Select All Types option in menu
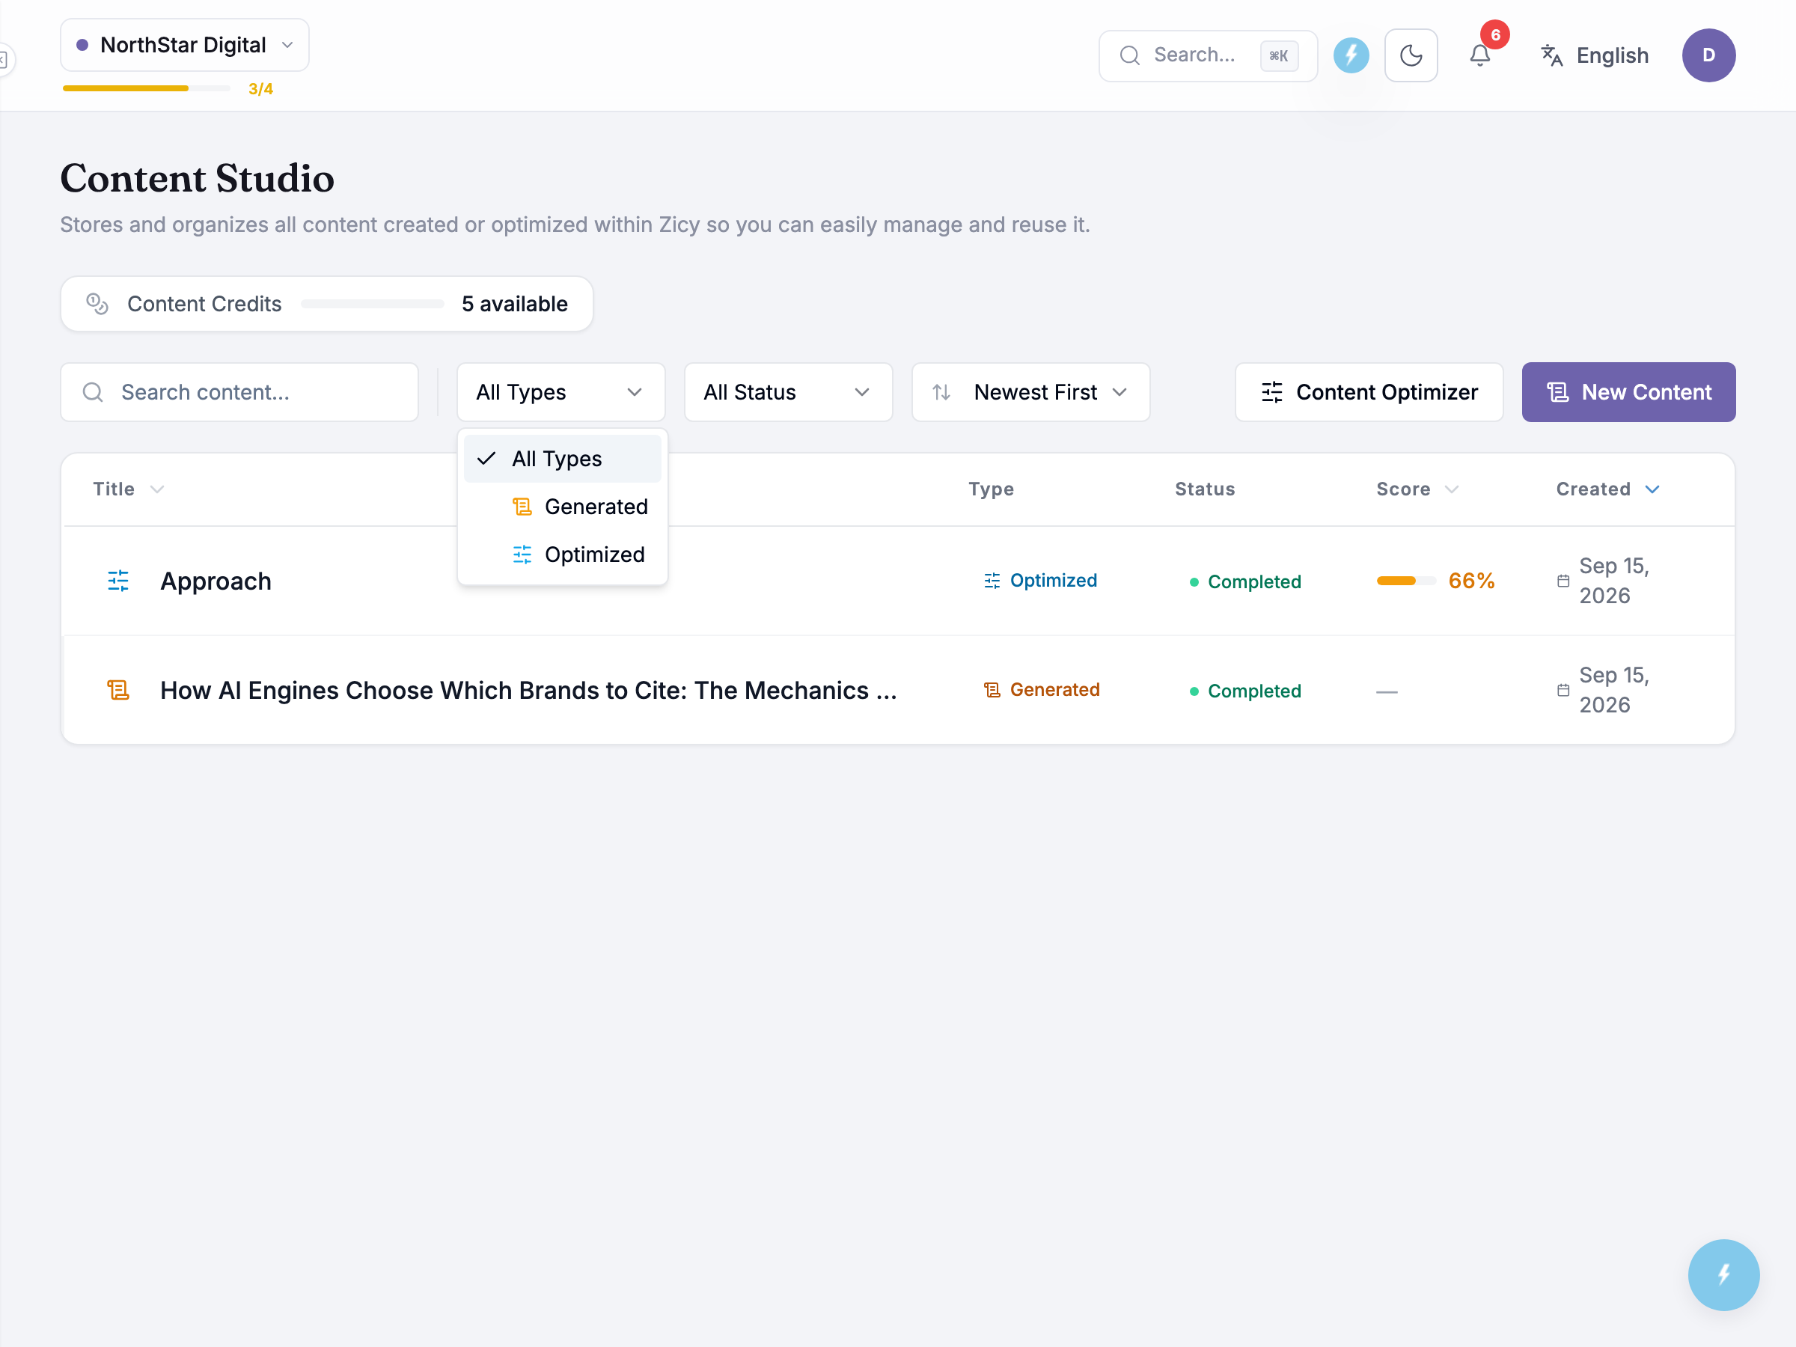 (x=563, y=459)
